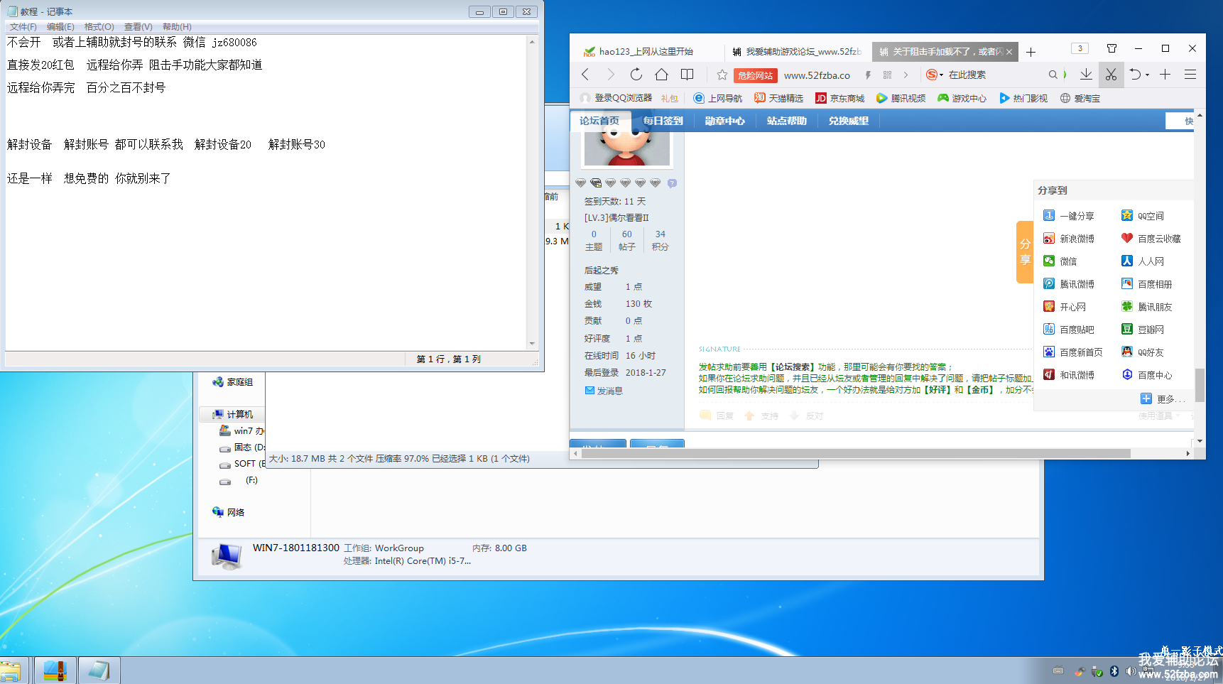1223x684 pixels.
Task: Select SOFT drive in Explorer sidebar
Action: (242, 464)
